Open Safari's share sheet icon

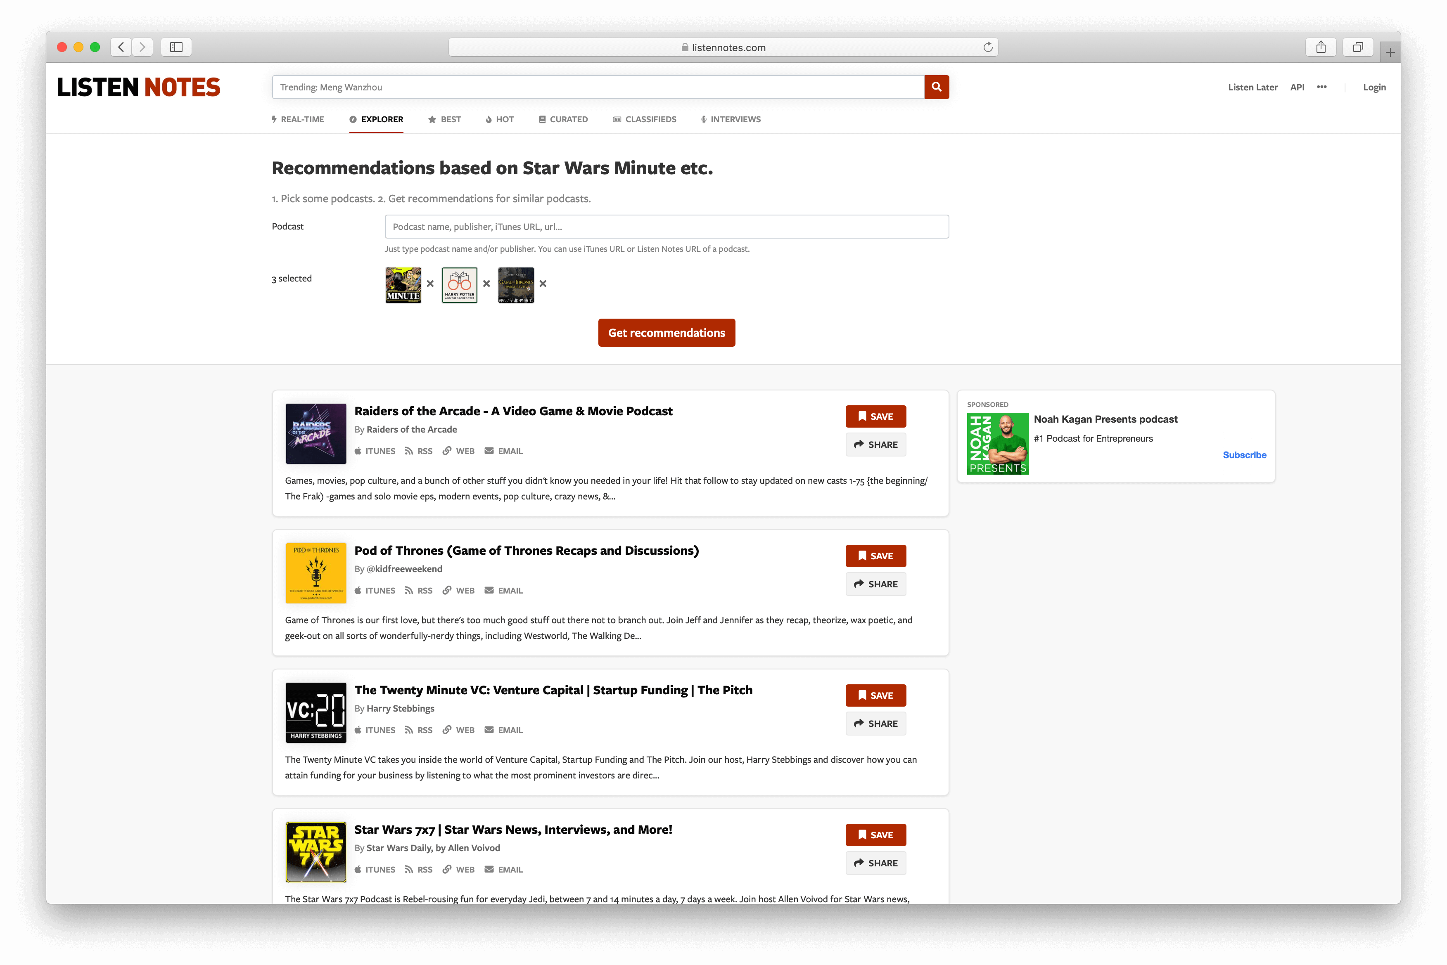1321,47
